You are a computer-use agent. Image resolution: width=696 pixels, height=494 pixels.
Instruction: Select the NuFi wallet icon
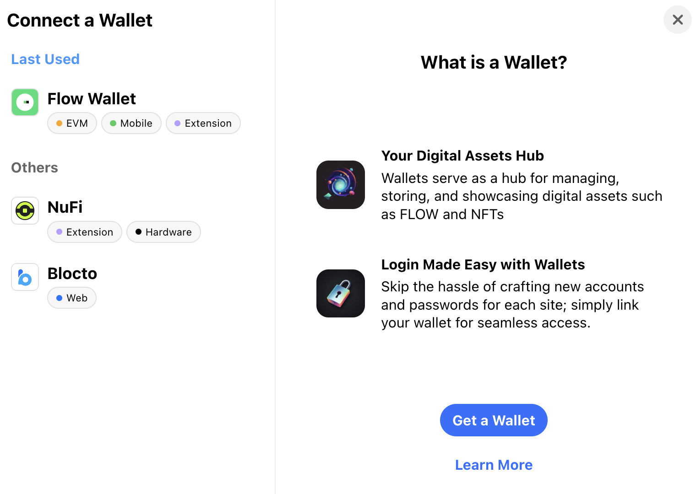click(25, 210)
